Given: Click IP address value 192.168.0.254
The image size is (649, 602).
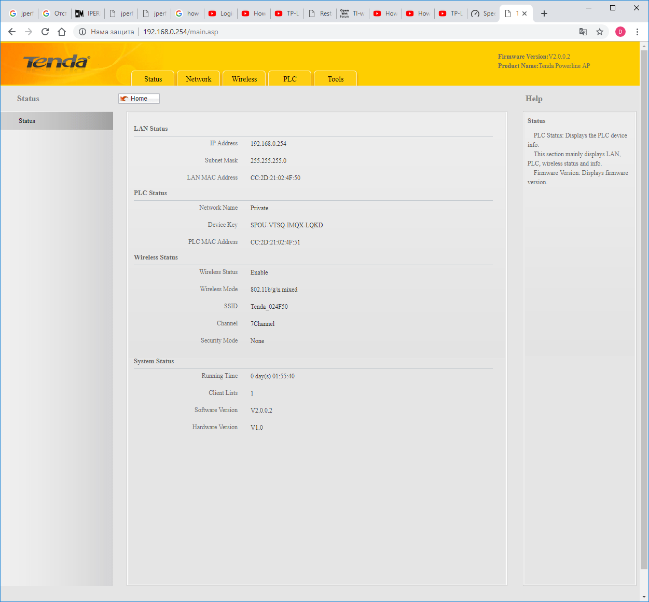Looking at the screenshot, I should (268, 144).
